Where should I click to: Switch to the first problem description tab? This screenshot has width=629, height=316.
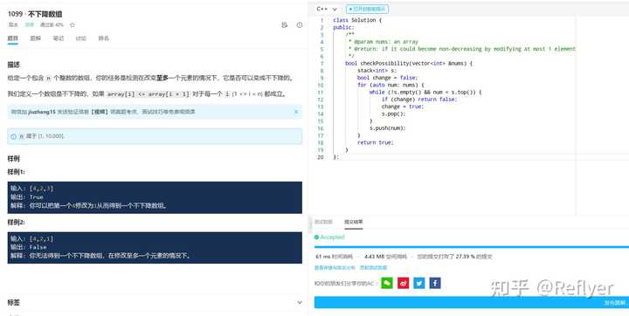pyautogui.click(x=13, y=38)
